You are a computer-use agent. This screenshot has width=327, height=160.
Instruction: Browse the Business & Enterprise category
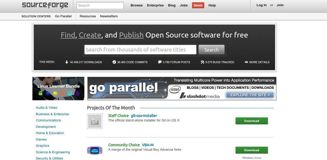(x=52, y=114)
